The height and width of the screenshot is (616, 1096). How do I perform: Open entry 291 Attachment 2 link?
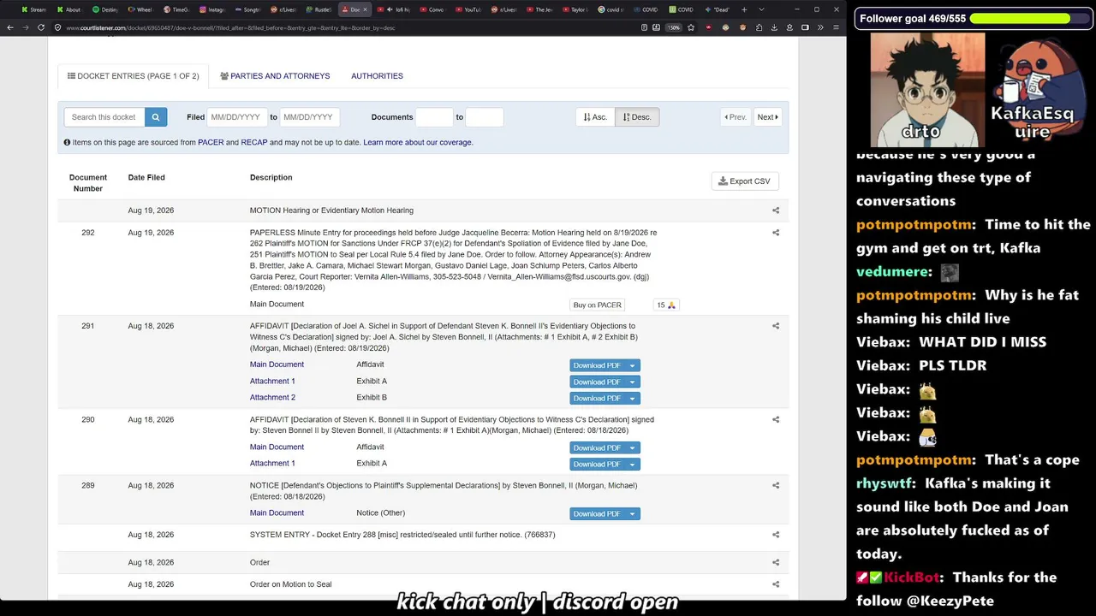[272, 397]
